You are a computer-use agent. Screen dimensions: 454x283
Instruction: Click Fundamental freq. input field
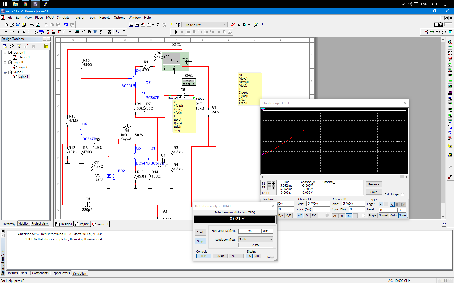coord(250,231)
